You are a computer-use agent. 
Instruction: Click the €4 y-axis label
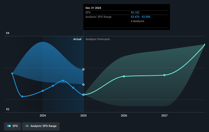pyautogui.click(x=8, y=33)
